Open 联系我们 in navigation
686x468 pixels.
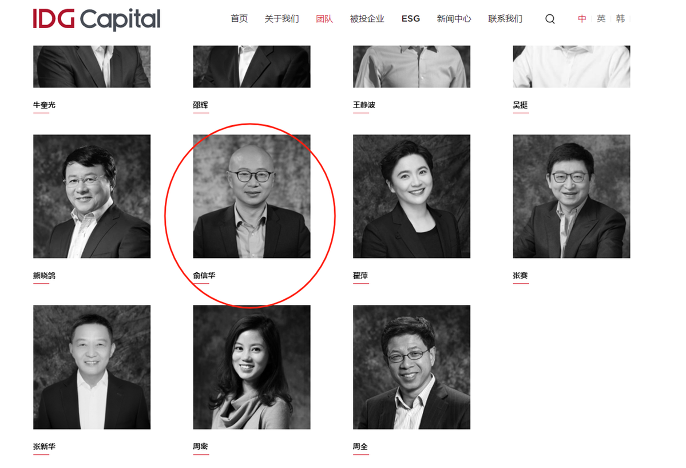click(505, 18)
